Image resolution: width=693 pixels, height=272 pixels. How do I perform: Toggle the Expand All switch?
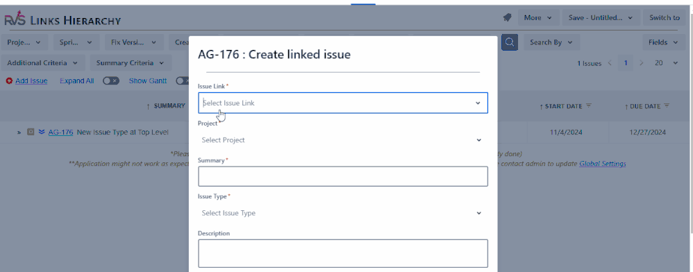[111, 80]
